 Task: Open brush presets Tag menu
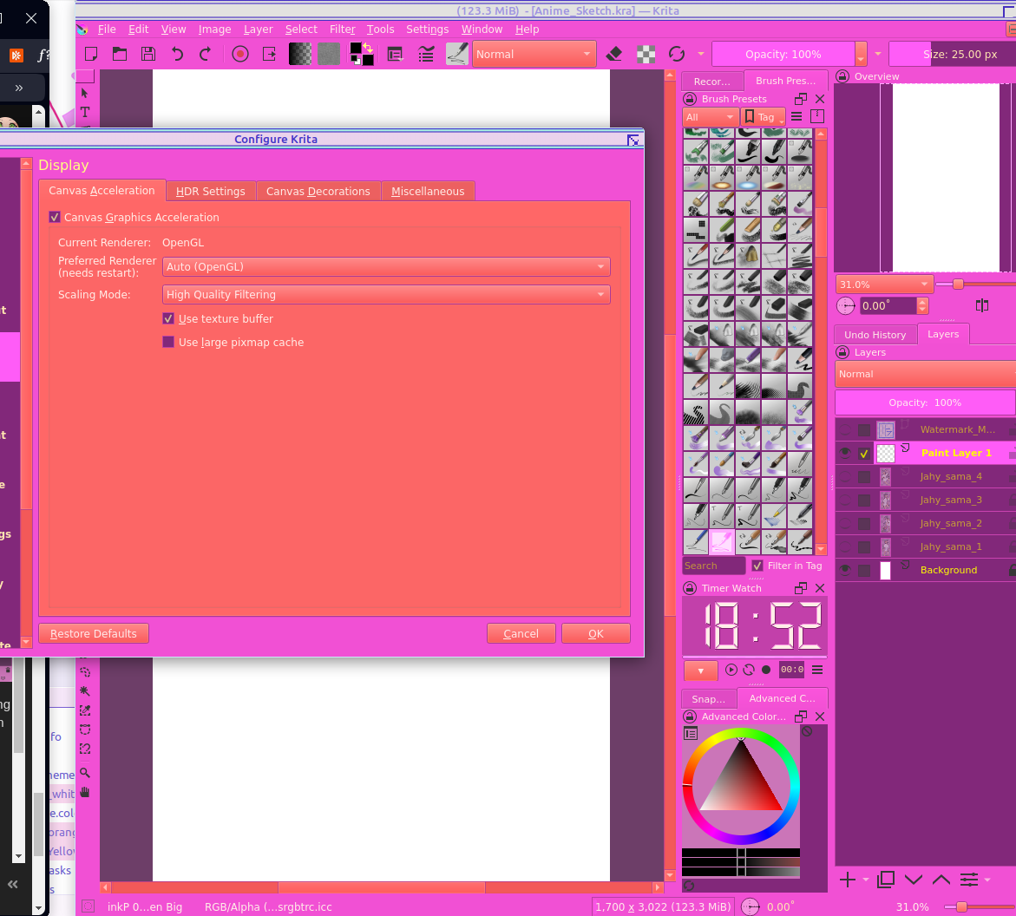pos(764,117)
